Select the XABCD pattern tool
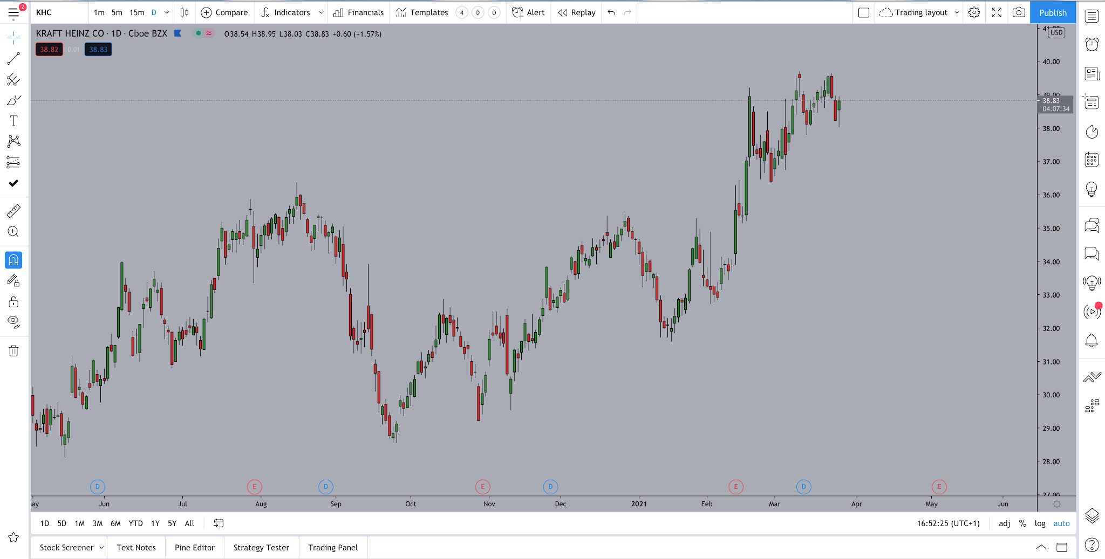Image resolution: width=1105 pixels, height=559 pixels. (13, 141)
